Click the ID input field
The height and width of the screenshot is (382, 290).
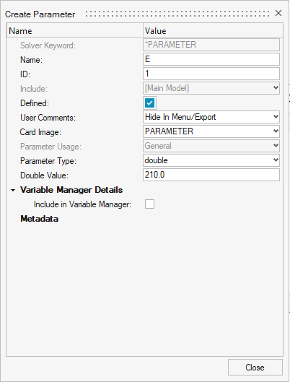click(x=211, y=74)
